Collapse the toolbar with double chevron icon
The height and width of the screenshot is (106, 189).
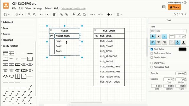pyautogui.click(x=185, y=14)
